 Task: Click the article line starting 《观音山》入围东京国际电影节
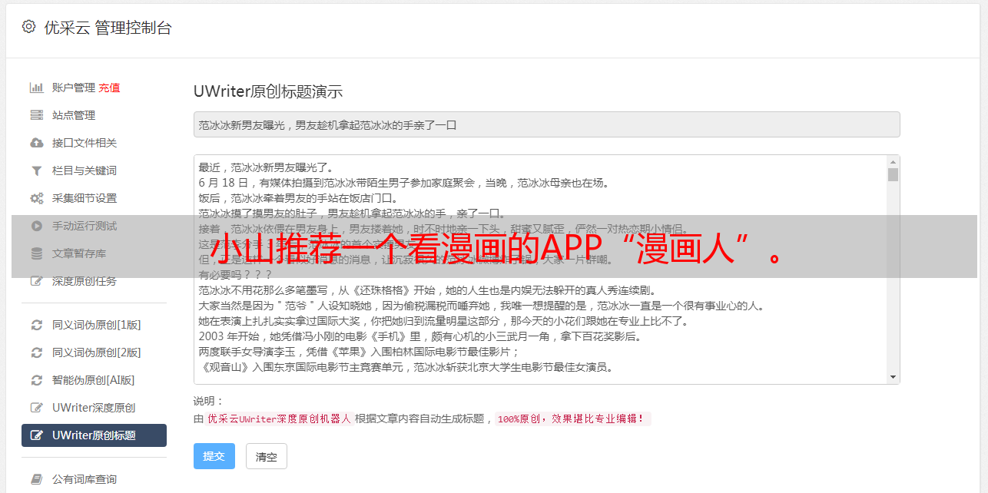406,367
